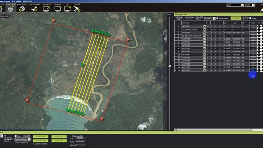263x148 pixels.
Task: Delete row 1 TAKEOFF with X button
Action: click(x=253, y=26)
